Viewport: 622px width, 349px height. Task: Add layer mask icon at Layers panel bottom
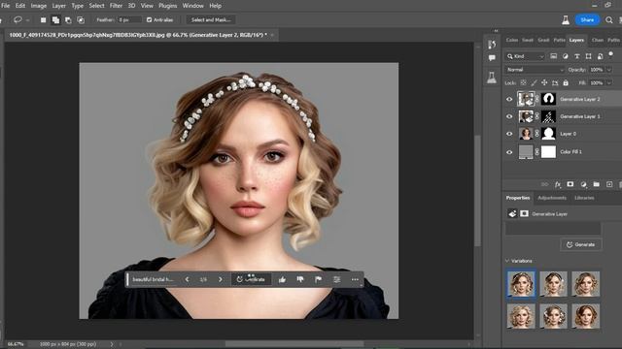570,184
